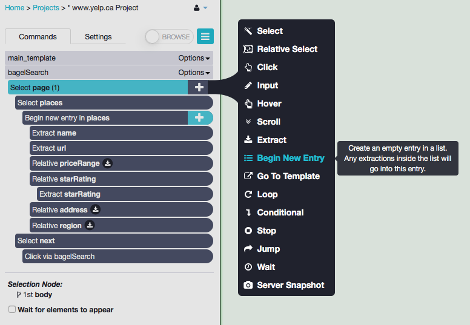Click the Scroll double-chevron icon
Viewport: 470px width, 325px height.
pos(248,122)
